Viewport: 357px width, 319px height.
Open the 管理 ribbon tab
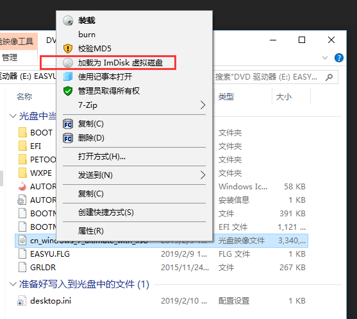coord(10,57)
